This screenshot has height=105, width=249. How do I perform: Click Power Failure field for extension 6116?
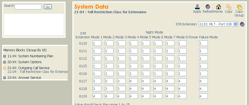pyautogui.click(x=203, y=73)
